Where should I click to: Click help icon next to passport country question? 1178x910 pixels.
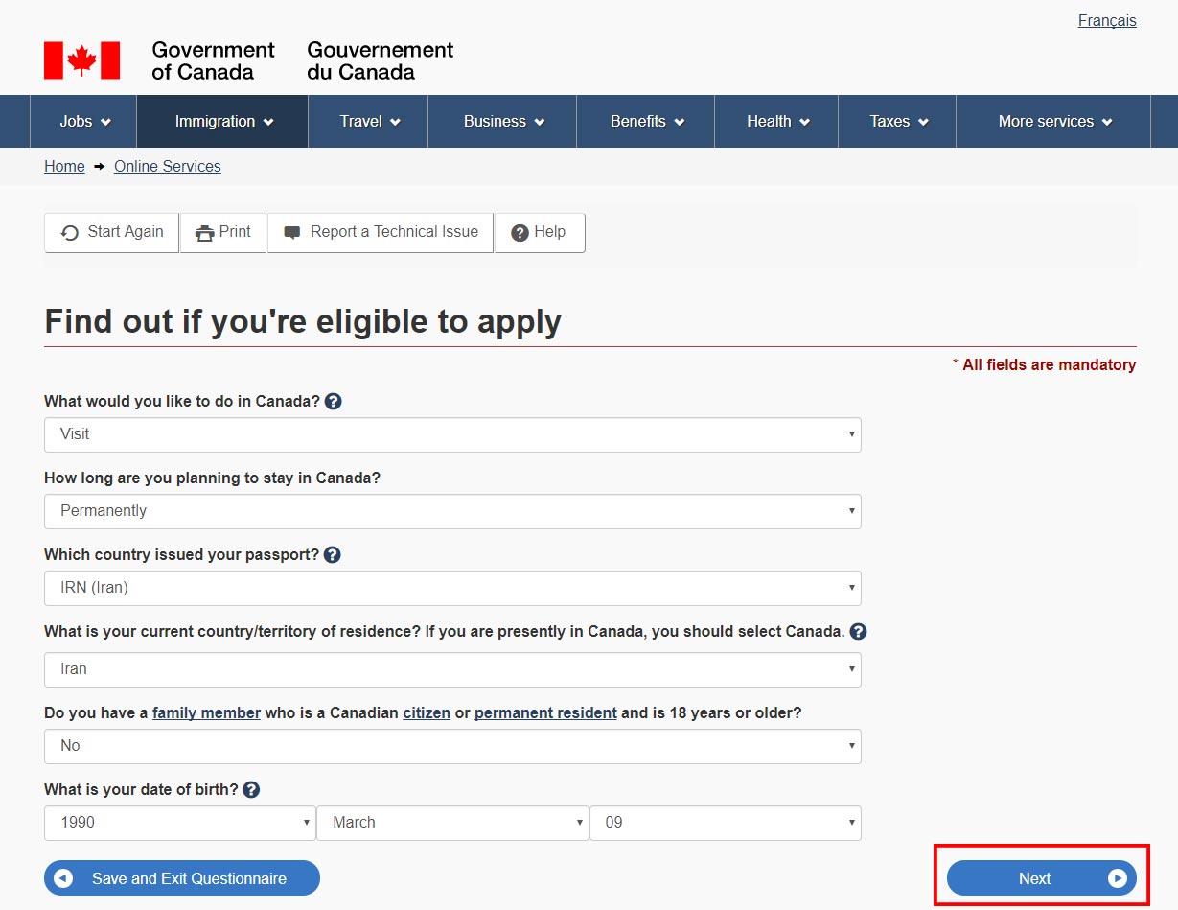click(x=333, y=555)
